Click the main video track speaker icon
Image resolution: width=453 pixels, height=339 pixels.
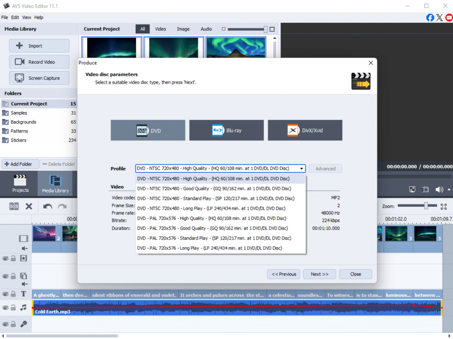25,248
